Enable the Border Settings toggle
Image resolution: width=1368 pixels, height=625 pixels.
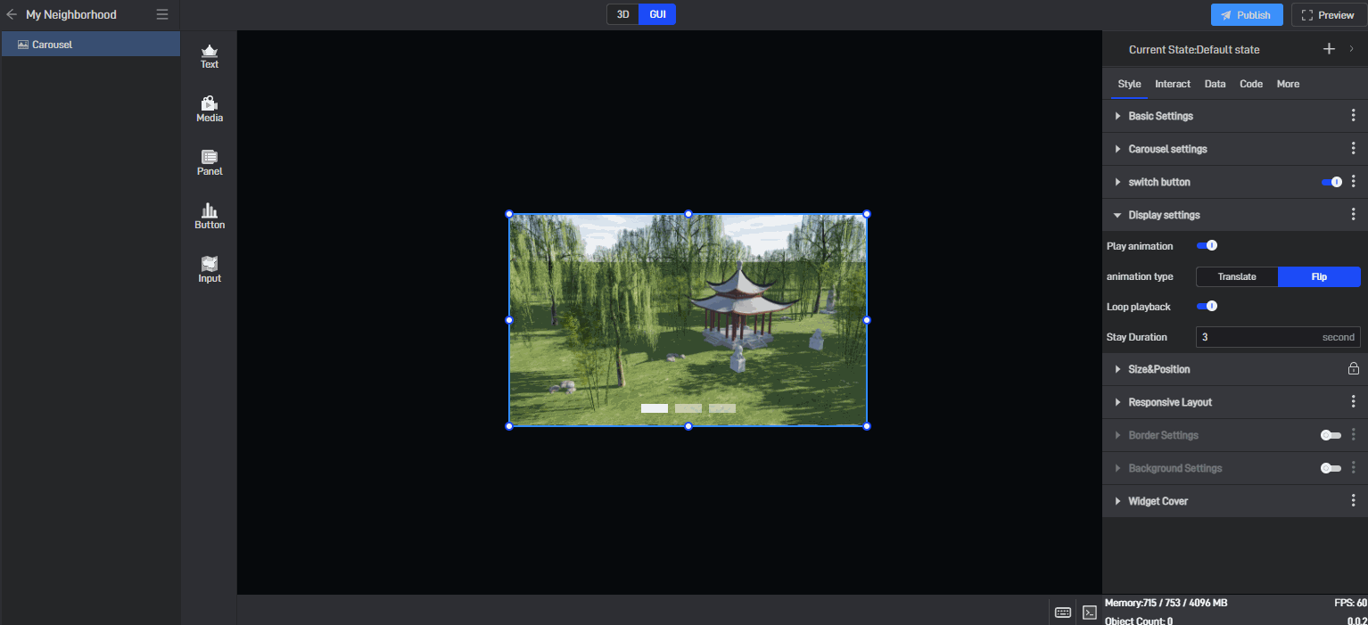click(1331, 435)
